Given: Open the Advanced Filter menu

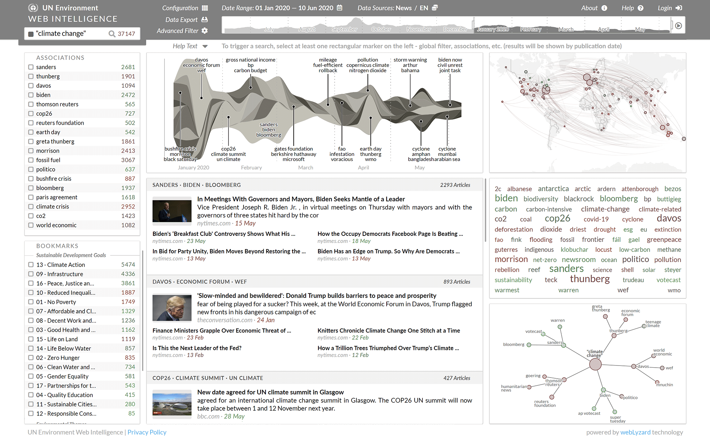Looking at the screenshot, I should point(177,31).
